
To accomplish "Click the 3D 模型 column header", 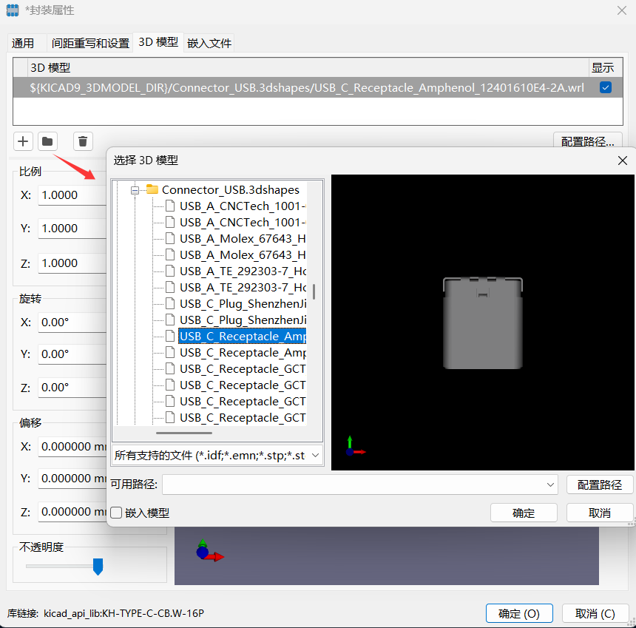I will [308, 68].
